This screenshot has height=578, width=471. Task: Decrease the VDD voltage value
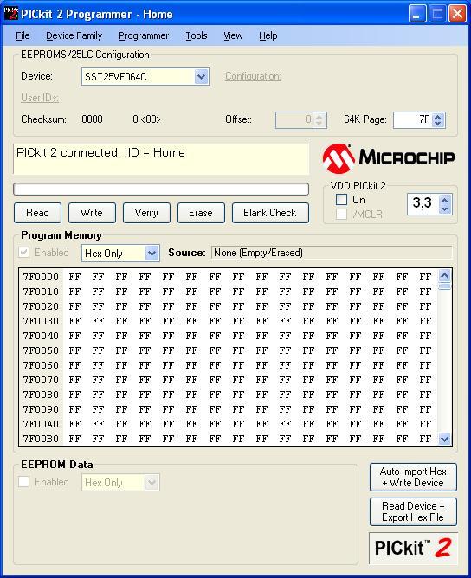445,209
